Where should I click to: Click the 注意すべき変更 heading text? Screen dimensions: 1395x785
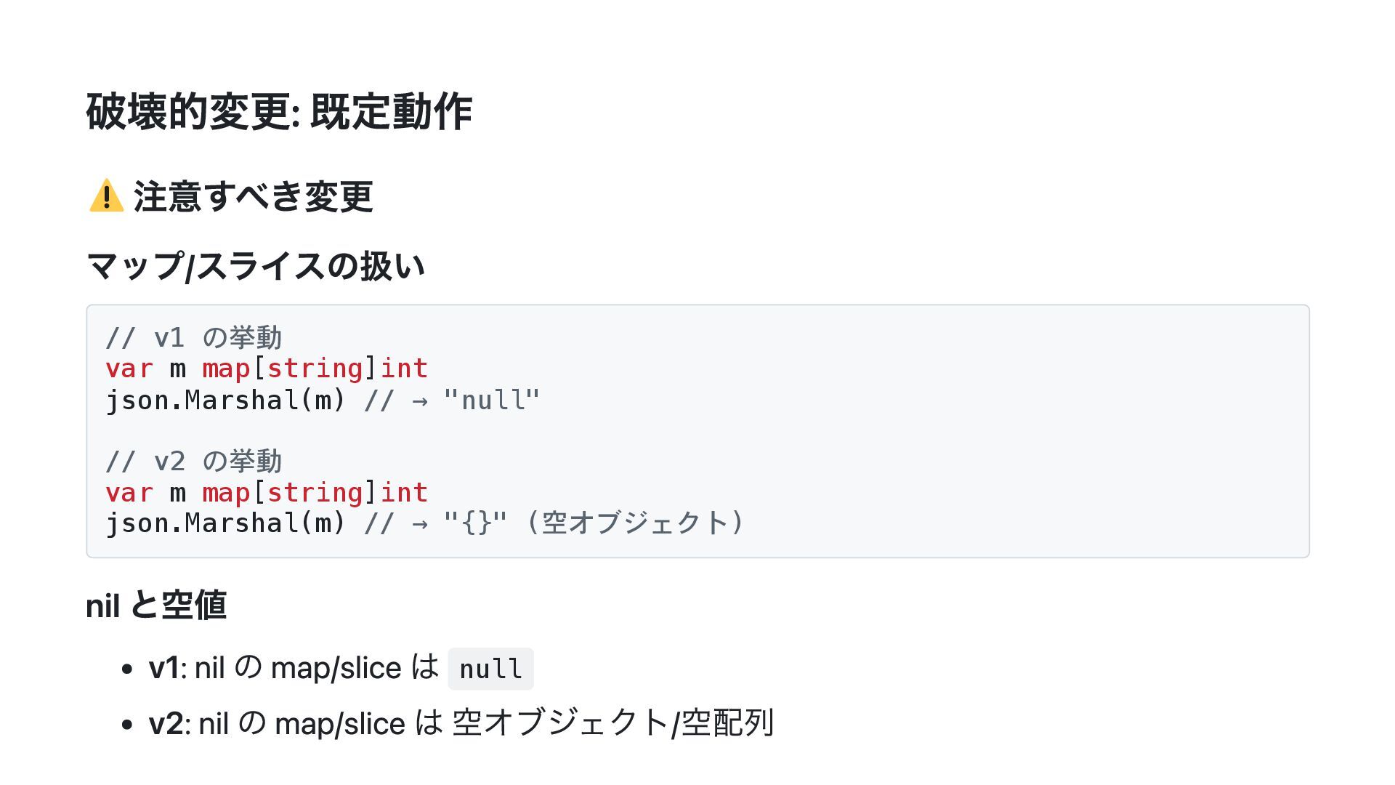[x=253, y=196]
